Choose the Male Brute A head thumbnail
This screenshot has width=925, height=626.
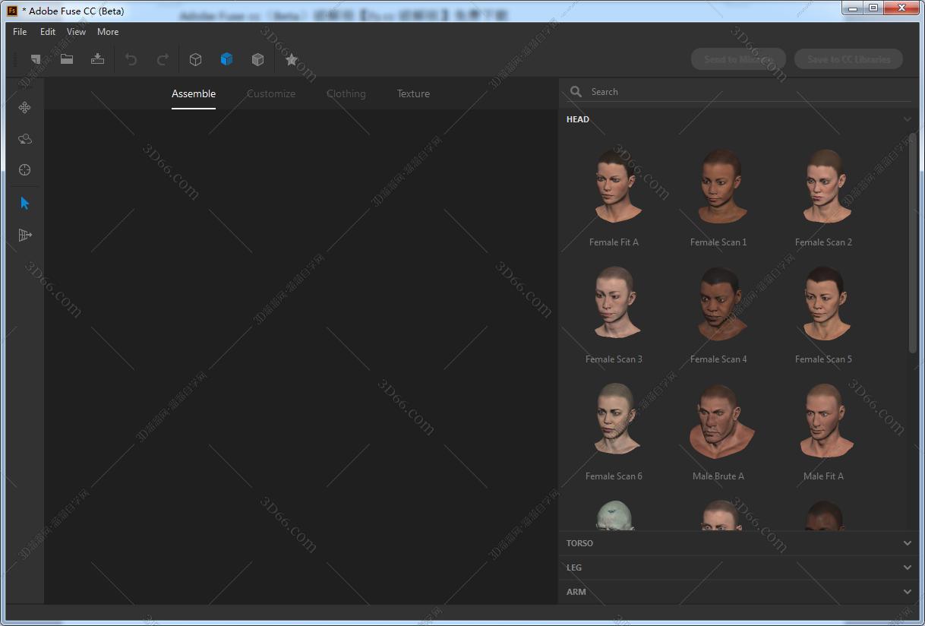point(718,424)
